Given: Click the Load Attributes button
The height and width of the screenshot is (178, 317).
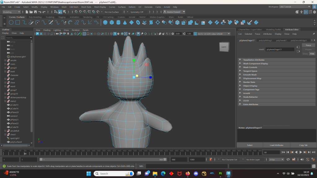Looking at the screenshot, I should coord(276,145).
